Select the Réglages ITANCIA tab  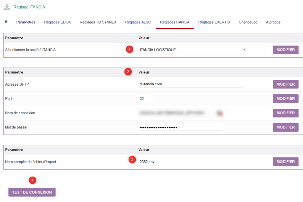[175, 22]
